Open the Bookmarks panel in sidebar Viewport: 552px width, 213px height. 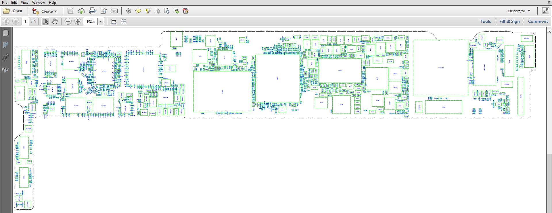pyautogui.click(x=5, y=45)
